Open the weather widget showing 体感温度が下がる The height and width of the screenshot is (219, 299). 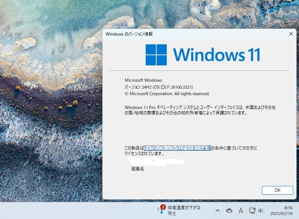(178, 210)
